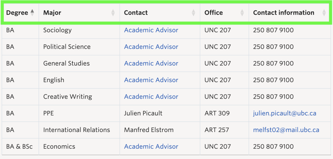This screenshot has width=333, height=159.
Task: Click the Manfred Elstrom contact cell
Action: click(160, 130)
